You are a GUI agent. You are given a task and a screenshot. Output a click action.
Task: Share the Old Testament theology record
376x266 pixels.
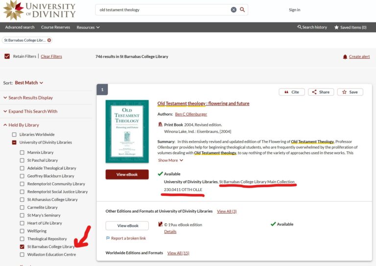click(321, 92)
